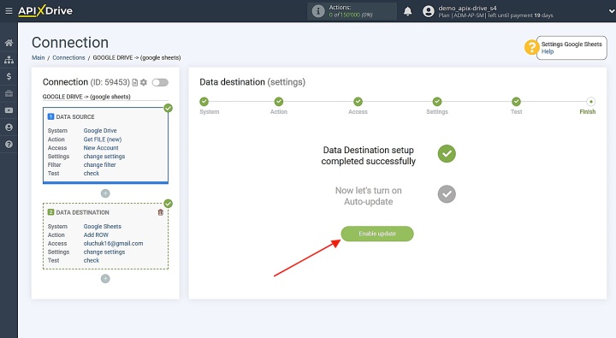Delete the Data Destination block
Viewport: 616px width, 338px height.
click(160, 212)
